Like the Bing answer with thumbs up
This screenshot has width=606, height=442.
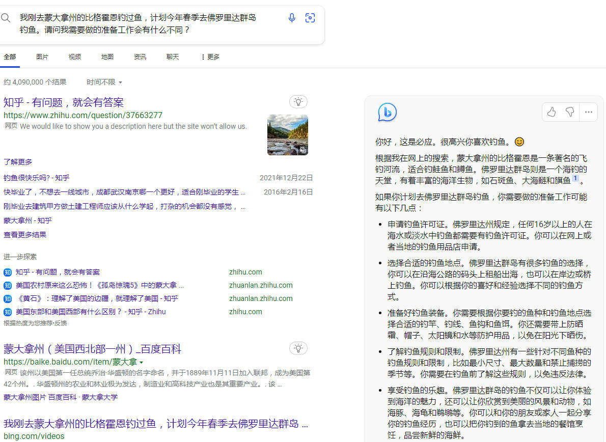pyautogui.click(x=552, y=112)
